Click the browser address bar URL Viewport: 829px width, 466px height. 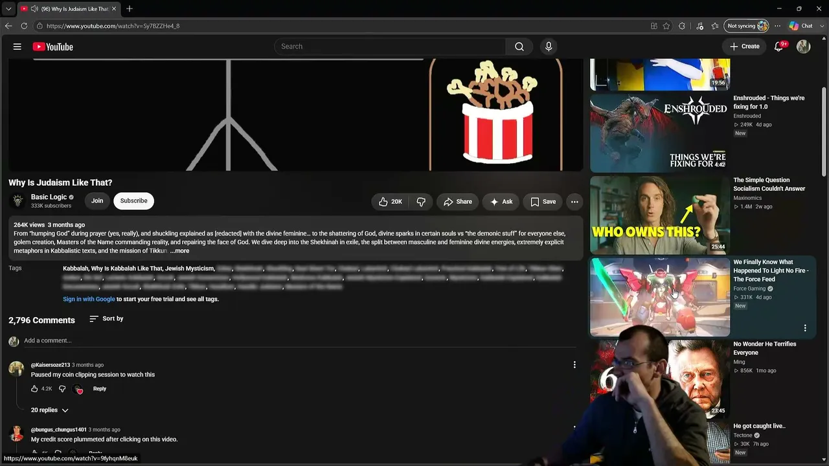pos(113,26)
